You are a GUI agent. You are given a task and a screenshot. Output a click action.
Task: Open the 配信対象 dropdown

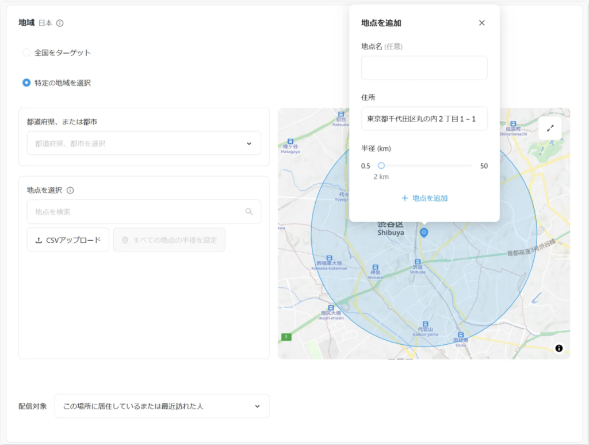pyautogui.click(x=162, y=406)
